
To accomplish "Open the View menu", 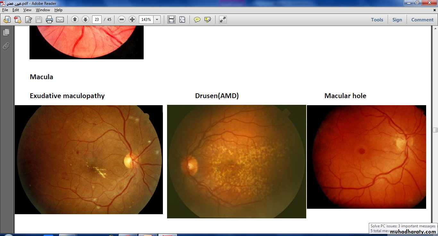I will [x=27, y=10].
